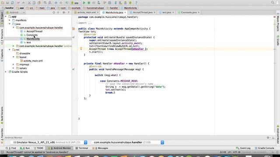Open the Event Log button
280x157 pixels.
click(x=243, y=148)
